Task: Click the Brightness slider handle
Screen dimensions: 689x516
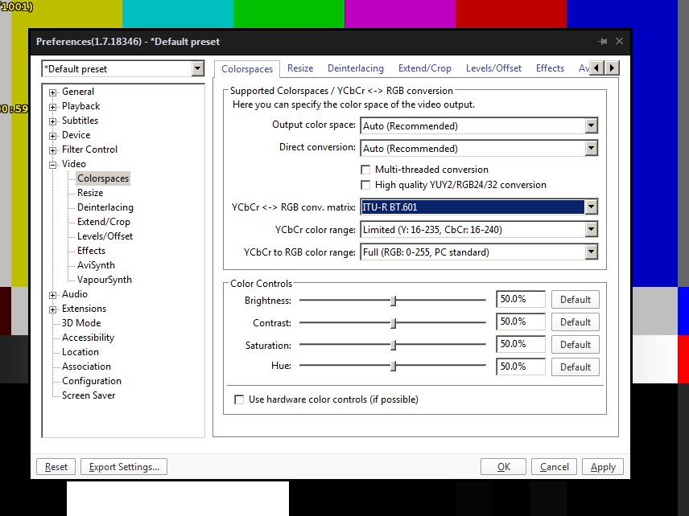Action: coord(394,301)
